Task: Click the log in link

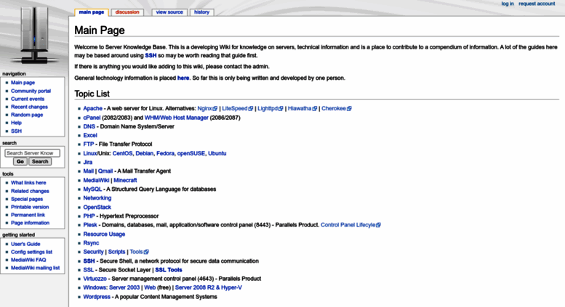Action: coord(508,4)
